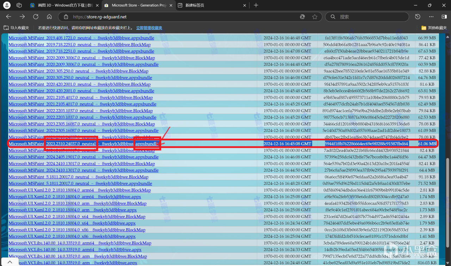Click 导入收藏夹 on the favorites bar
451x266 pixels.
[16, 28]
